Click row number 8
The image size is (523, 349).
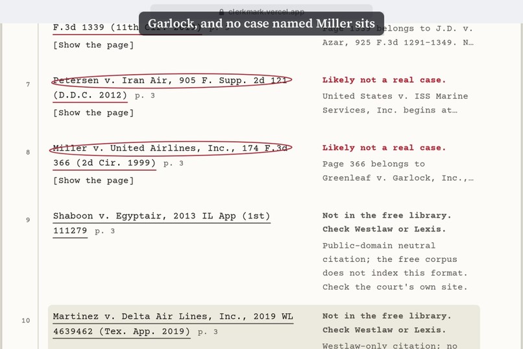click(x=28, y=152)
